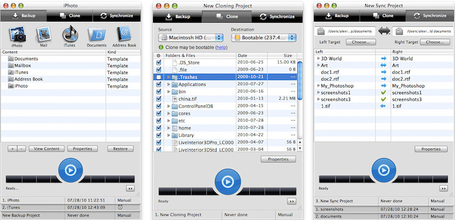Start backup with play button in iPhoto window
Viewport: 455px width, 220px height.
pos(71,170)
